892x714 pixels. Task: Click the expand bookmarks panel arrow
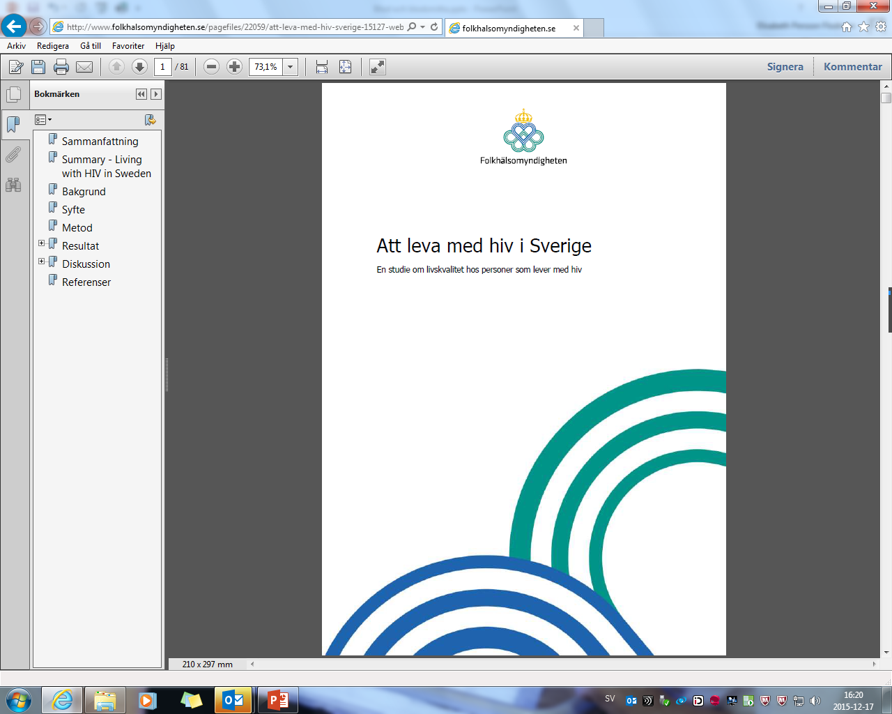(x=156, y=94)
